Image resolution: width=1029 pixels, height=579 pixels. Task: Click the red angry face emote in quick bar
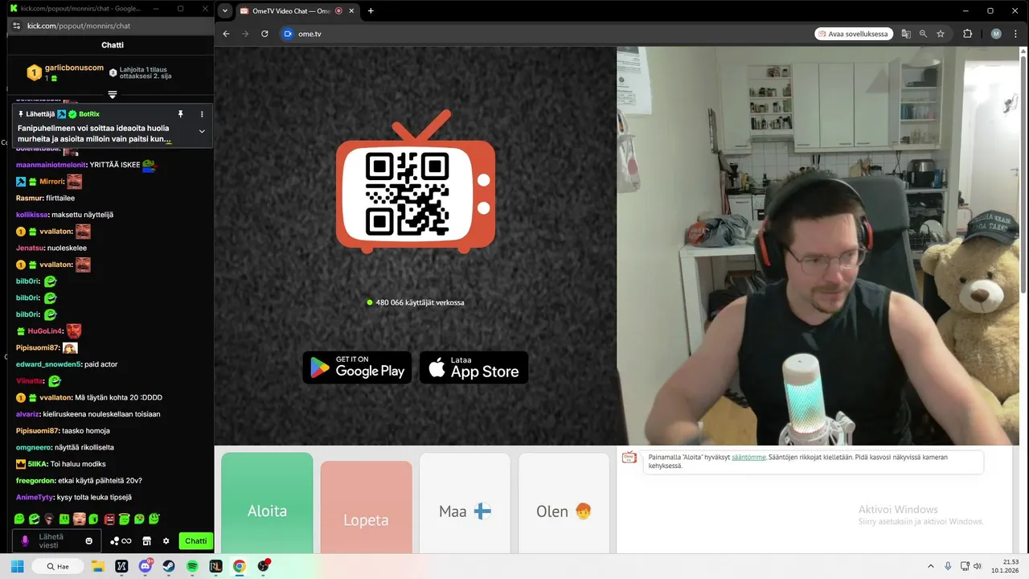(109, 519)
